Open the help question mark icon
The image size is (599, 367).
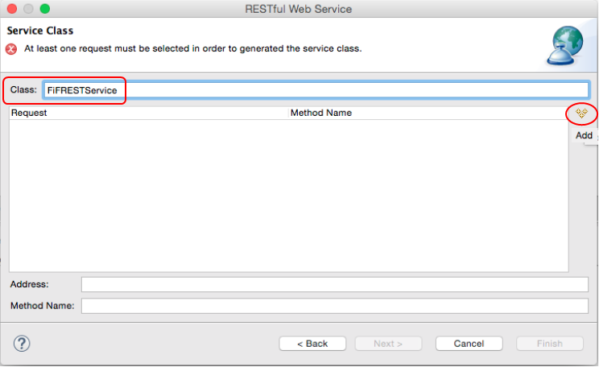[22, 344]
